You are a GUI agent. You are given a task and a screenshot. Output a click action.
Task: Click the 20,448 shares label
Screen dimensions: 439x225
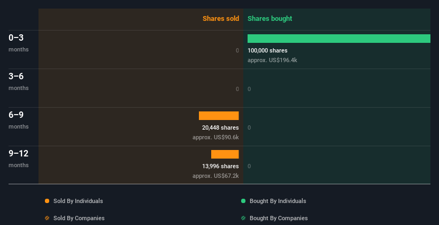[220, 127]
